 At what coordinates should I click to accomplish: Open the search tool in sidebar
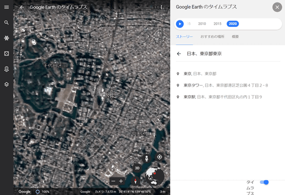pos(7,22)
